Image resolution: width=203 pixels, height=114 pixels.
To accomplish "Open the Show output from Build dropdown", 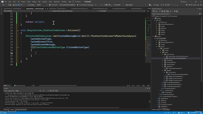I will (x=28, y=91).
